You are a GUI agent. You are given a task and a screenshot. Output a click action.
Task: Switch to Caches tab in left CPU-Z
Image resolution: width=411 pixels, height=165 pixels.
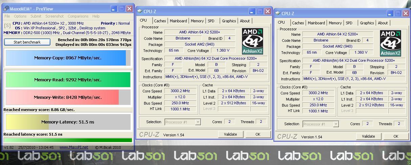[160, 21]
